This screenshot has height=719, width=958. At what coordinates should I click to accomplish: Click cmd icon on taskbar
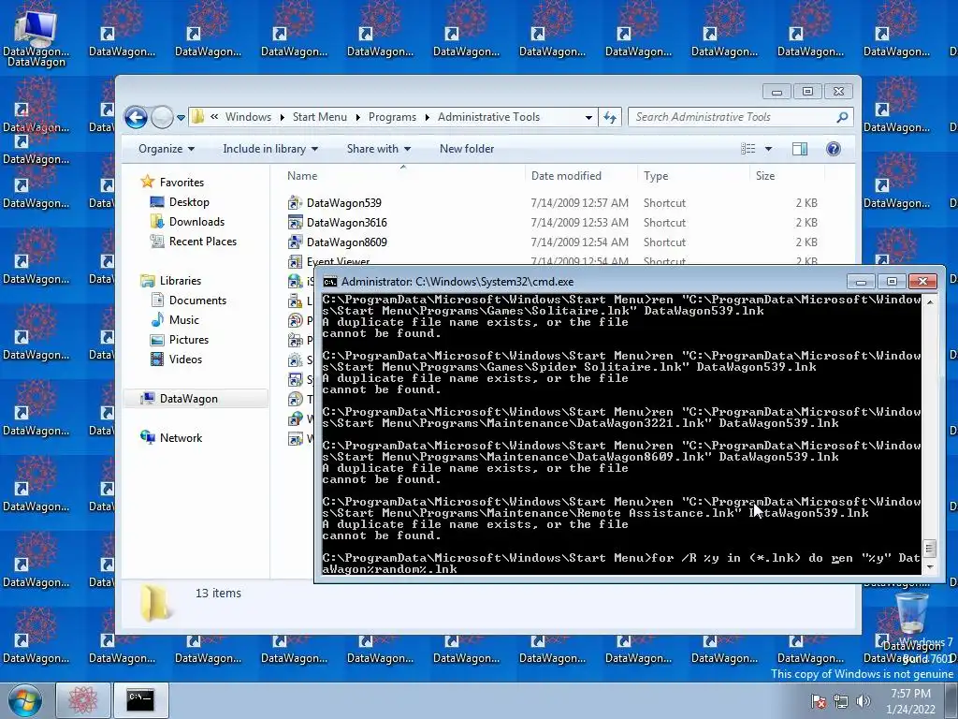140,700
